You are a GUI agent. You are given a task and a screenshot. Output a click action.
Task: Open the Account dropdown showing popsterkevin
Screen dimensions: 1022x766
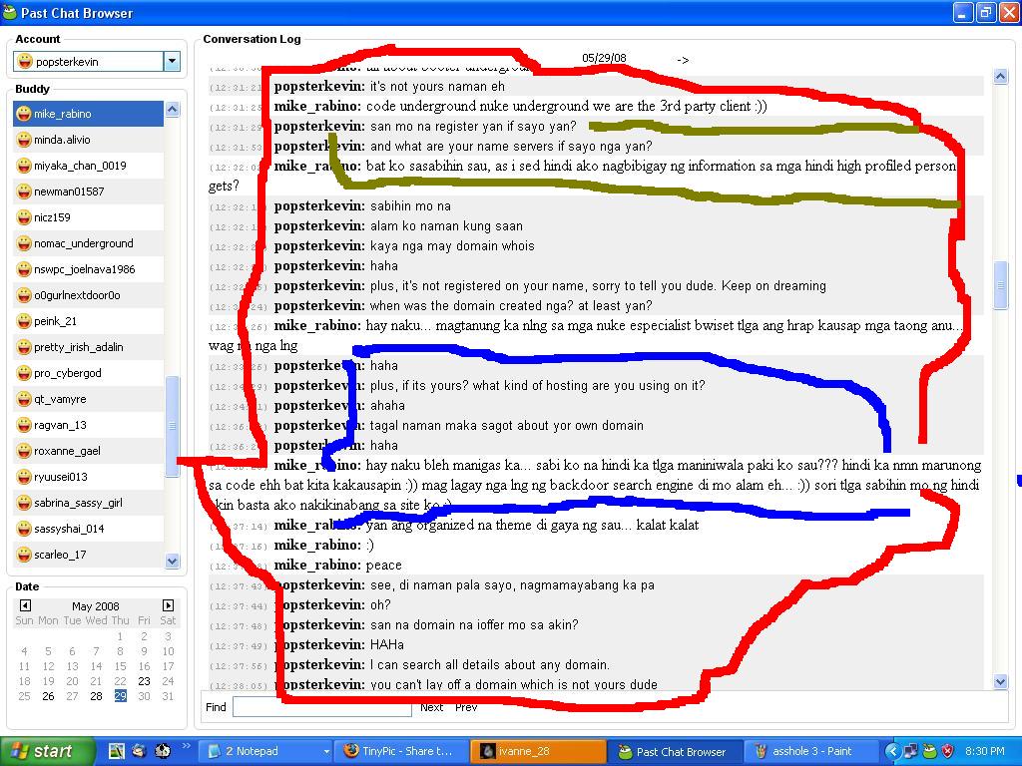(172, 62)
